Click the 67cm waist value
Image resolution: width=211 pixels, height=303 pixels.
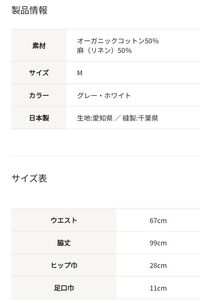pos(158,221)
